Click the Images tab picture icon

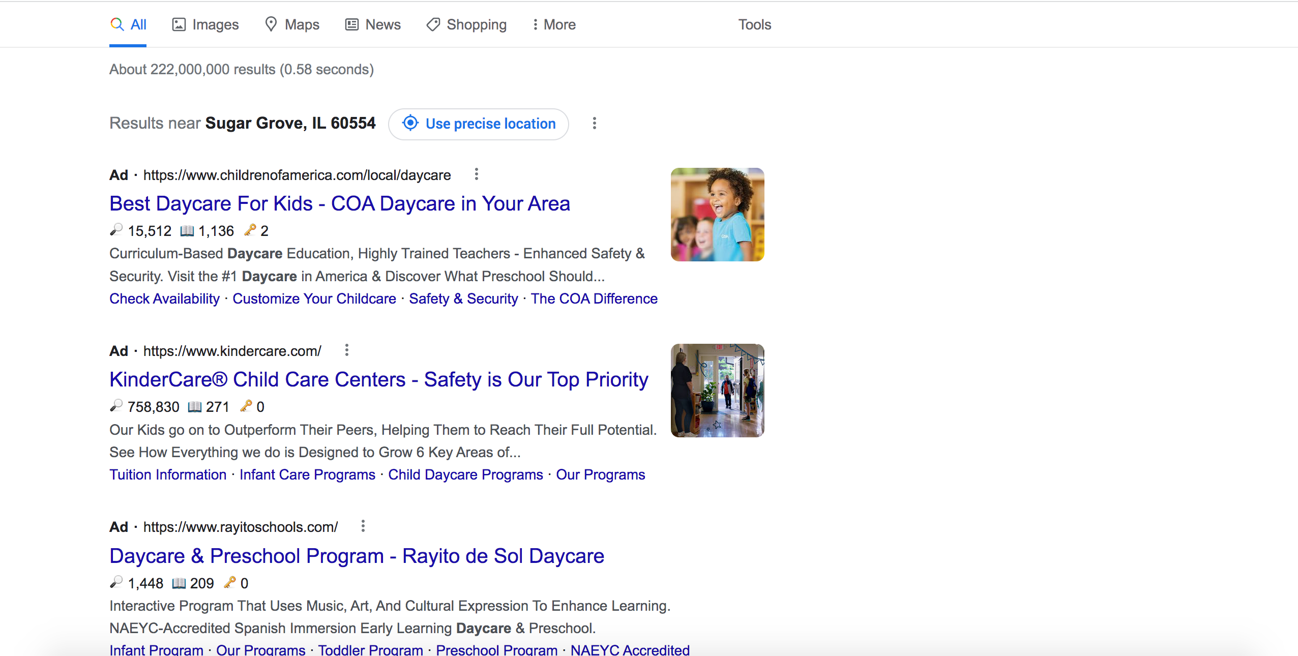click(179, 24)
